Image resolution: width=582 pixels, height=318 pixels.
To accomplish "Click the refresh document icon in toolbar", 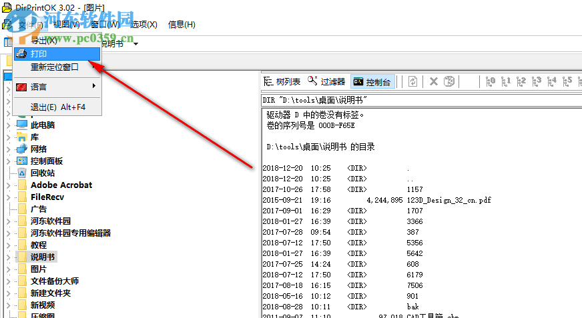I will coord(412,81).
